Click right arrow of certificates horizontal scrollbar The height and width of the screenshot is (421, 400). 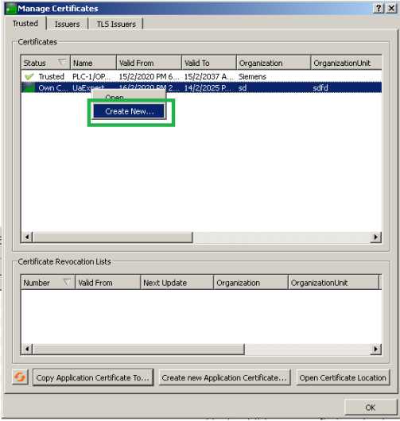(375, 237)
